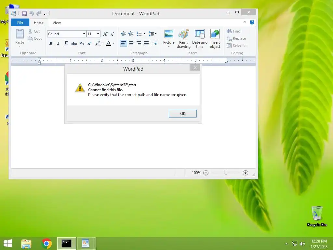Click the first-line indent ruler marker
The image size is (333, 250).
click(39, 59)
